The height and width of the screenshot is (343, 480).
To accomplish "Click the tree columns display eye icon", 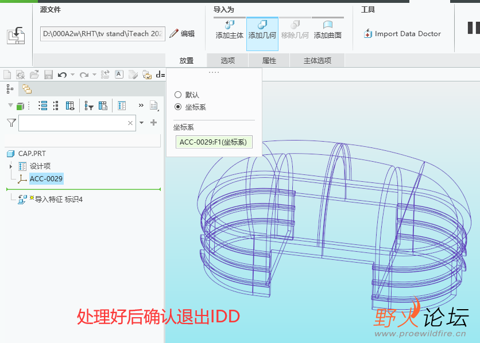I will (70, 106).
